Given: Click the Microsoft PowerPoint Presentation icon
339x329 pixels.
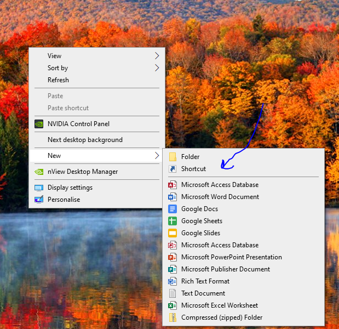Looking at the screenshot, I should point(173,257).
